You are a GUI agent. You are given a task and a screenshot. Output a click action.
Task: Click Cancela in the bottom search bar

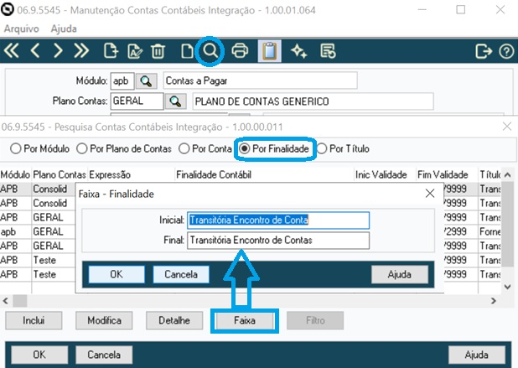click(x=104, y=355)
